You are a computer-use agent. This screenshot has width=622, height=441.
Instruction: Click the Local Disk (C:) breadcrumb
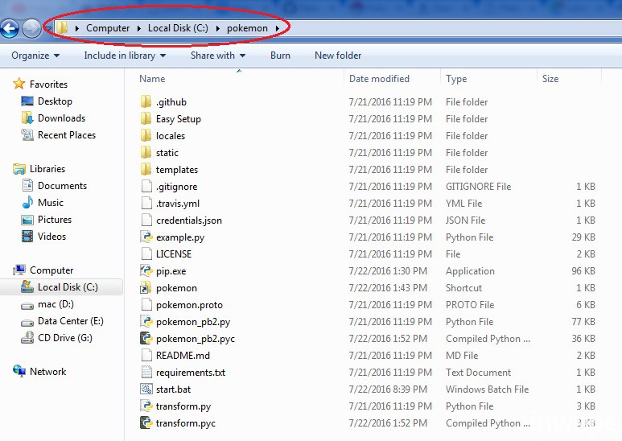point(178,28)
